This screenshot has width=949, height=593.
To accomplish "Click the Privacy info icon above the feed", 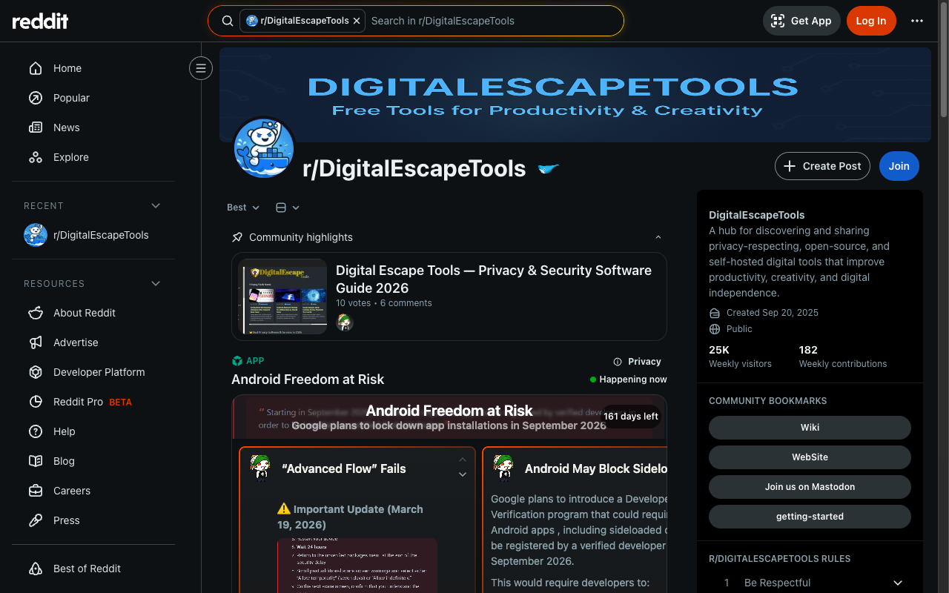I will [x=617, y=361].
